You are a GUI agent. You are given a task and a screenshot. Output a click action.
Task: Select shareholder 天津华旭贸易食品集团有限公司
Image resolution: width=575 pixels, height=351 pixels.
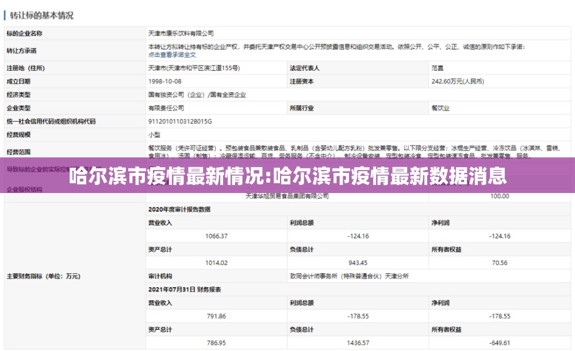pyautogui.click(x=287, y=196)
